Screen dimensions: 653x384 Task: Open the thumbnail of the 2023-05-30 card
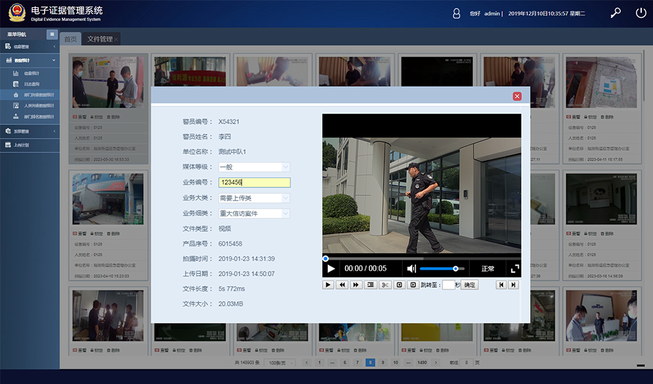click(108, 82)
